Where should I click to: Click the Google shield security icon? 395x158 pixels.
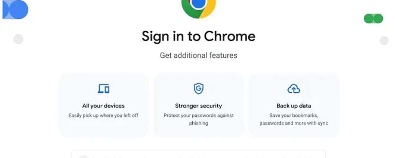(x=198, y=89)
